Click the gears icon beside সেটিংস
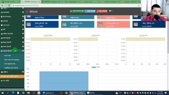Image resolution: width=169 pixels, height=95 pixels. (x=2, y=72)
